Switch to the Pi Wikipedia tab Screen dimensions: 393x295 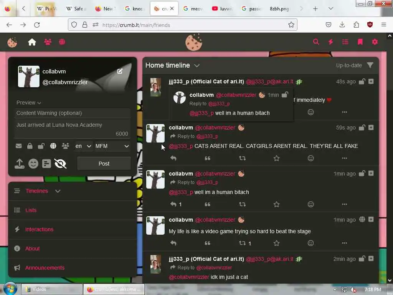[46, 8]
